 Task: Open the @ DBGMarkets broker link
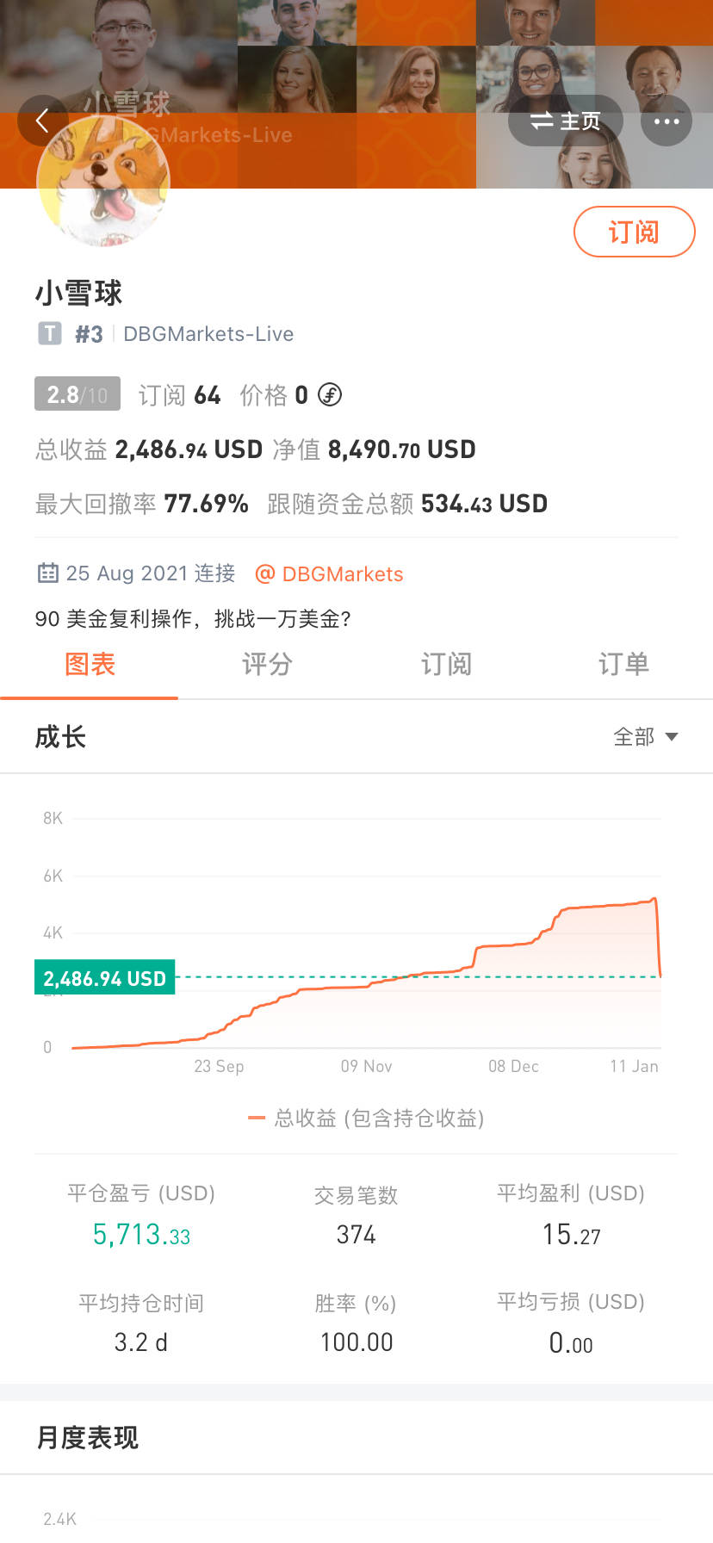point(330,573)
